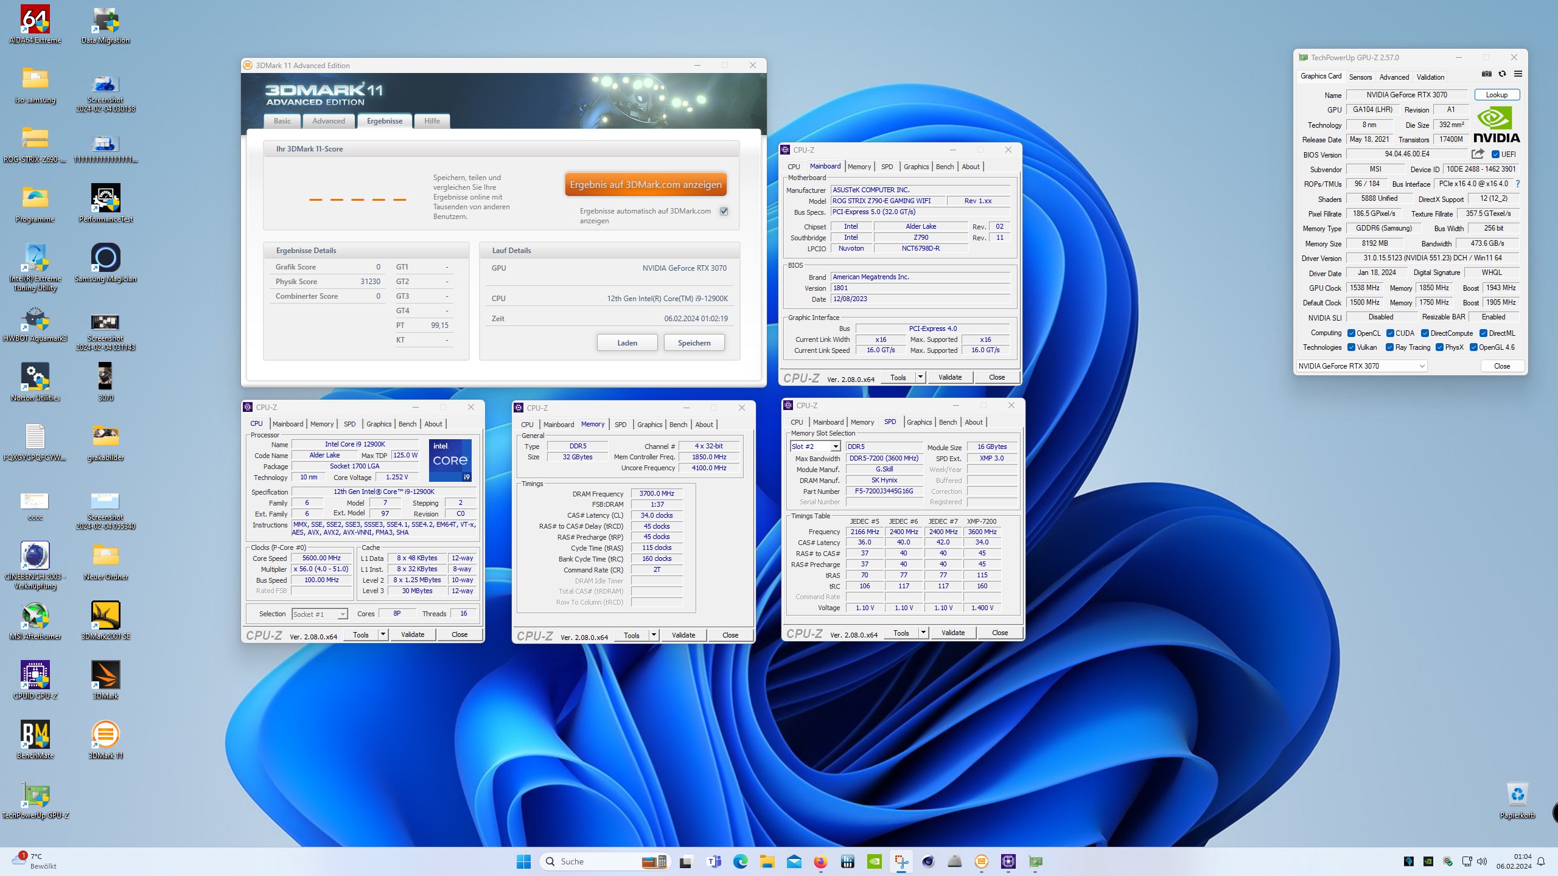The width and height of the screenshot is (1558, 876).
Task: Click the 31230 Physik Score value
Action: click(x=370, y=282)
